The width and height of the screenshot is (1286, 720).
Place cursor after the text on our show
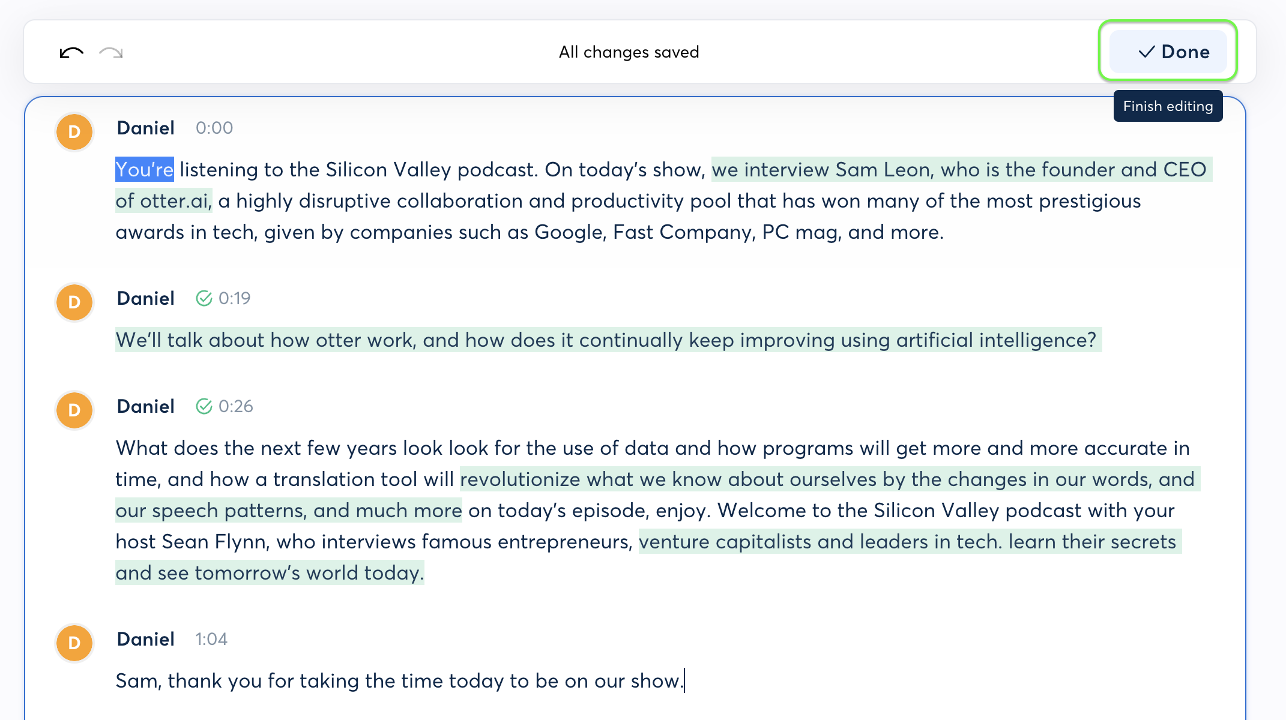click(x=684, y=680)
